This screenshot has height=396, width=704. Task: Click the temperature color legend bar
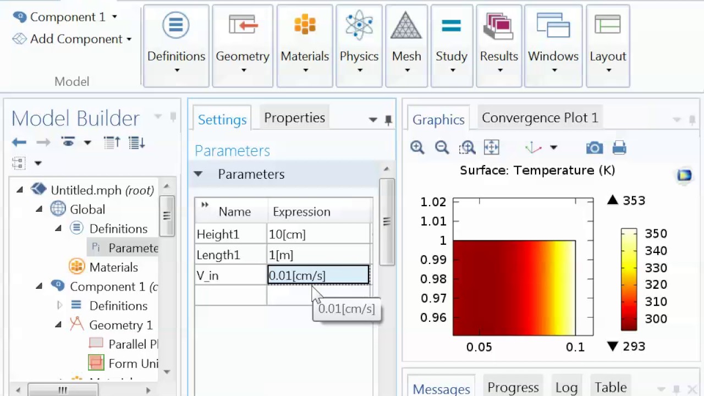629,279
